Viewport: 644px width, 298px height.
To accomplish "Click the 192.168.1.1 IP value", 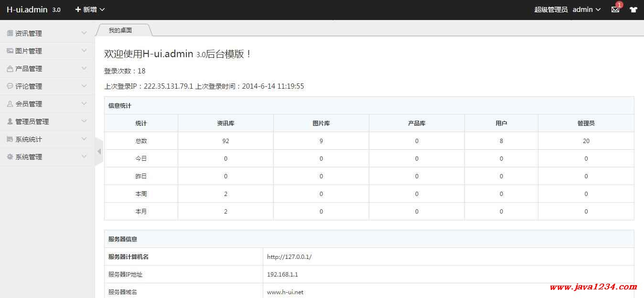I will click(x=282, y=275).
